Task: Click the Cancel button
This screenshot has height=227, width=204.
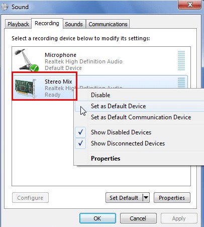Action: click(138, 218)
